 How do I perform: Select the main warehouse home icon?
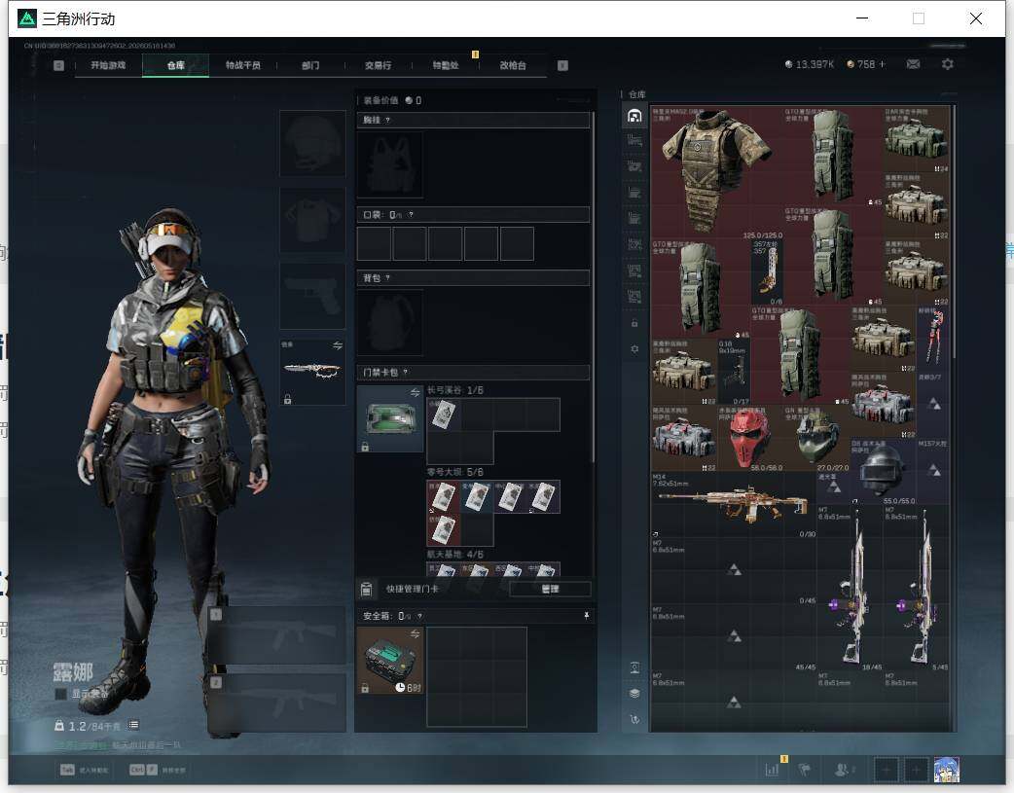click(634, 116)
